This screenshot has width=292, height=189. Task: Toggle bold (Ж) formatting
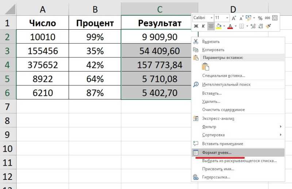pyautogui.click(x=196, y=26)
